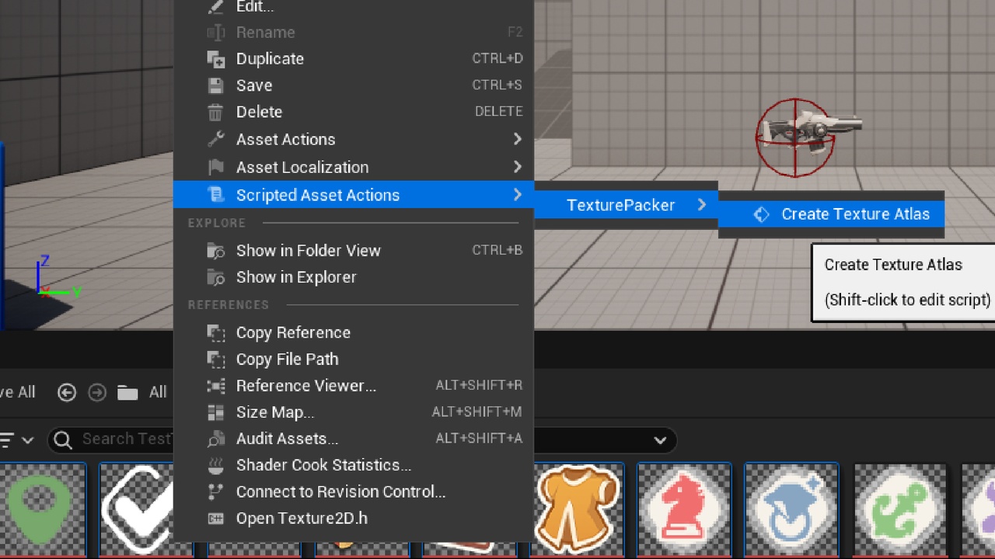Select Show in Folder View entry
995x559 pixels.
[354, 251]
